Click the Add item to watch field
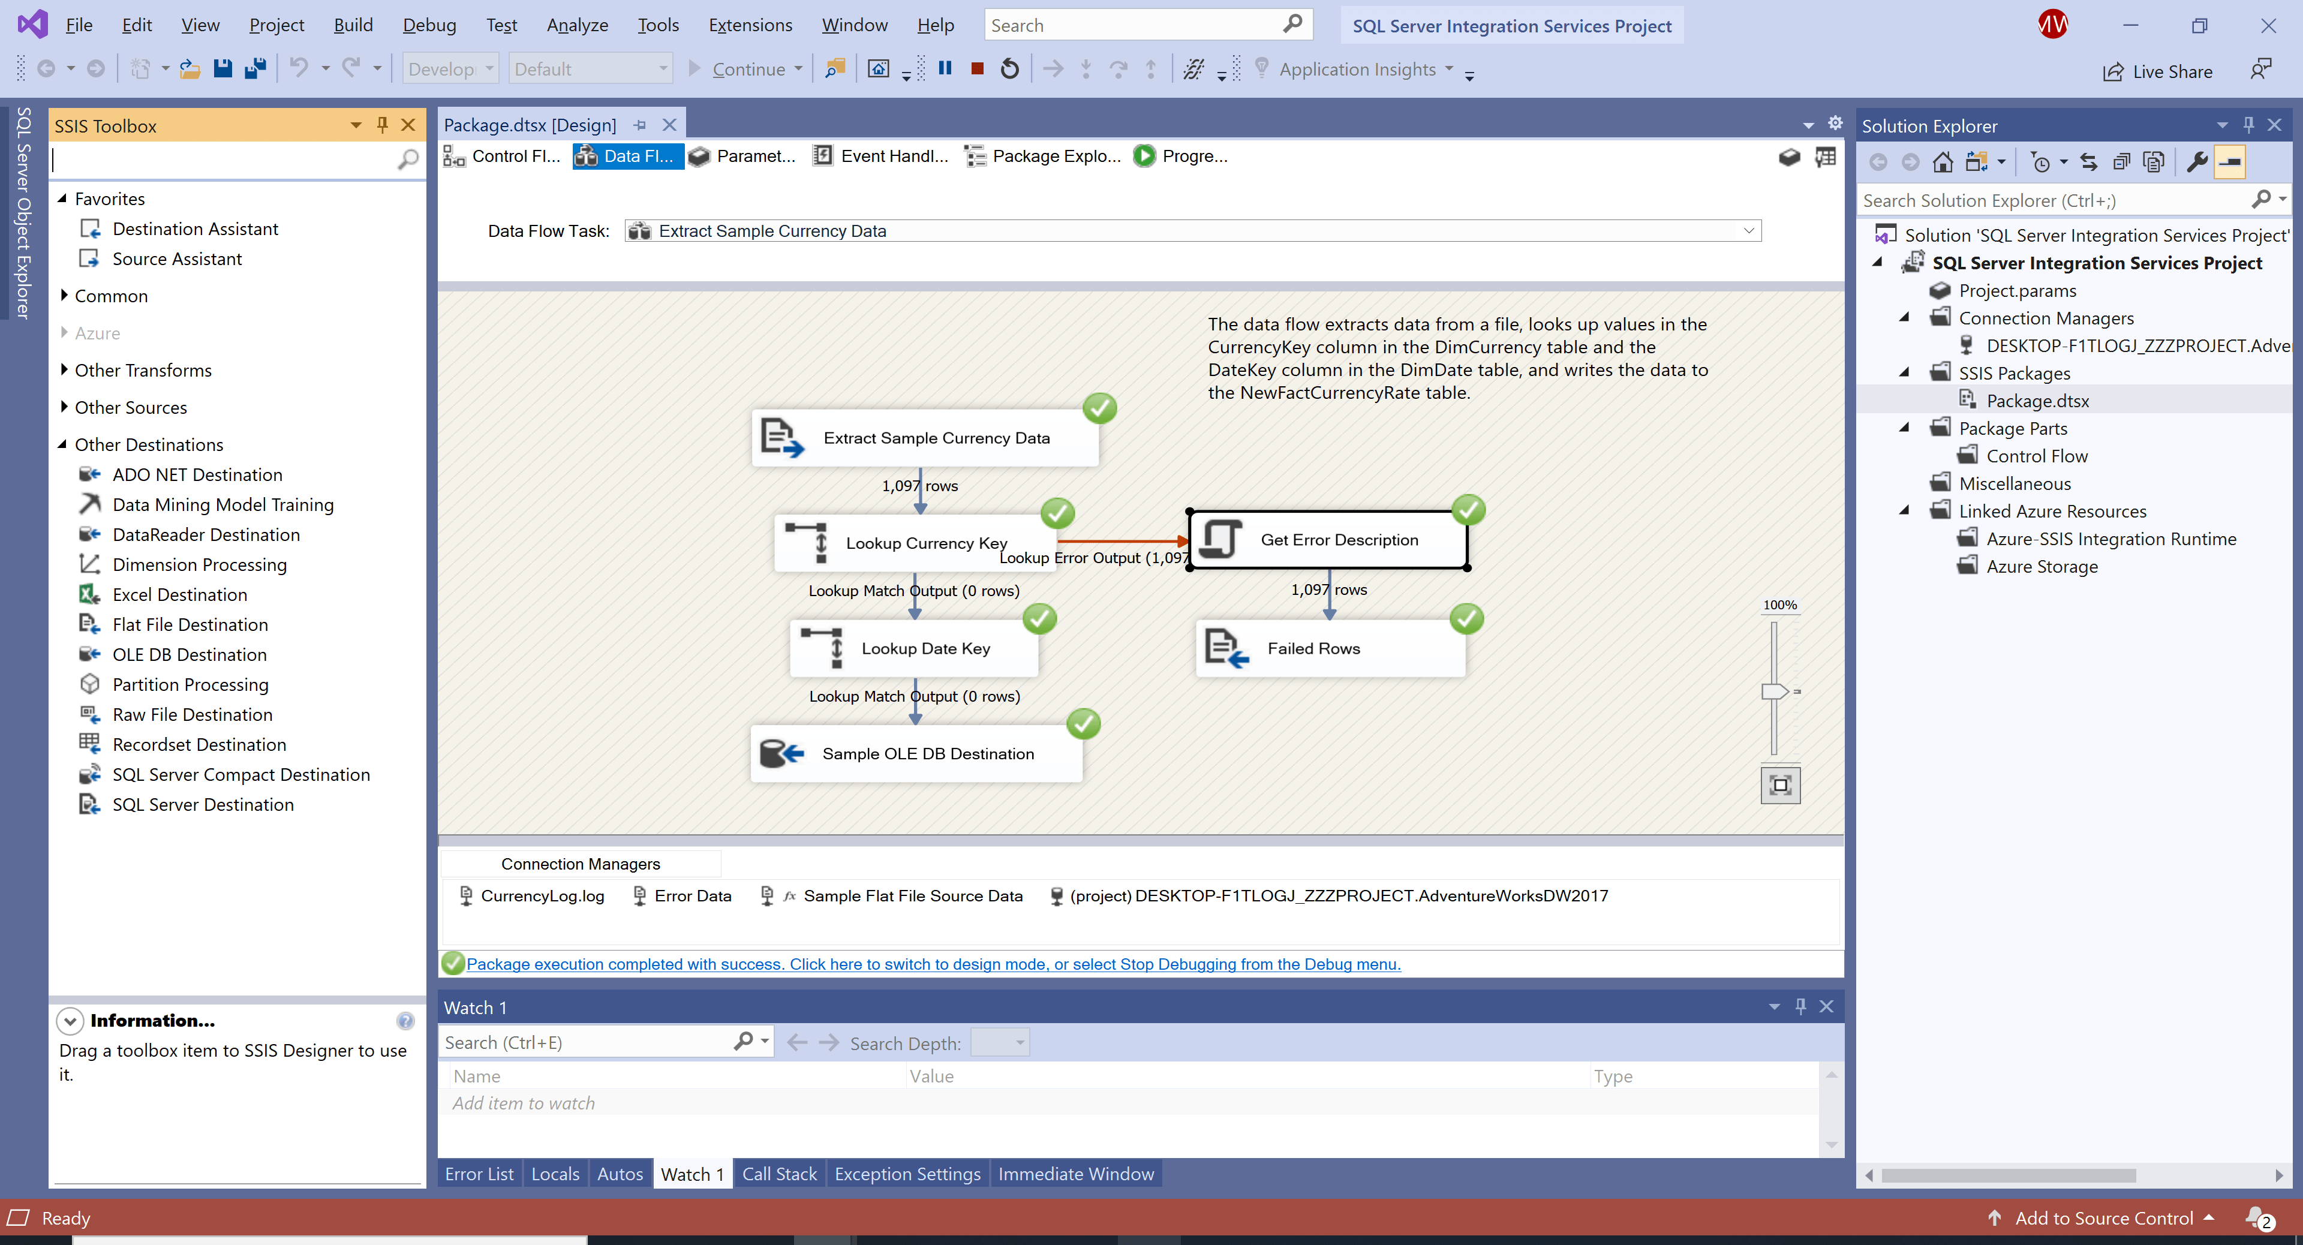This screenshot has width=2303, height=1245. click(523, 1103)
